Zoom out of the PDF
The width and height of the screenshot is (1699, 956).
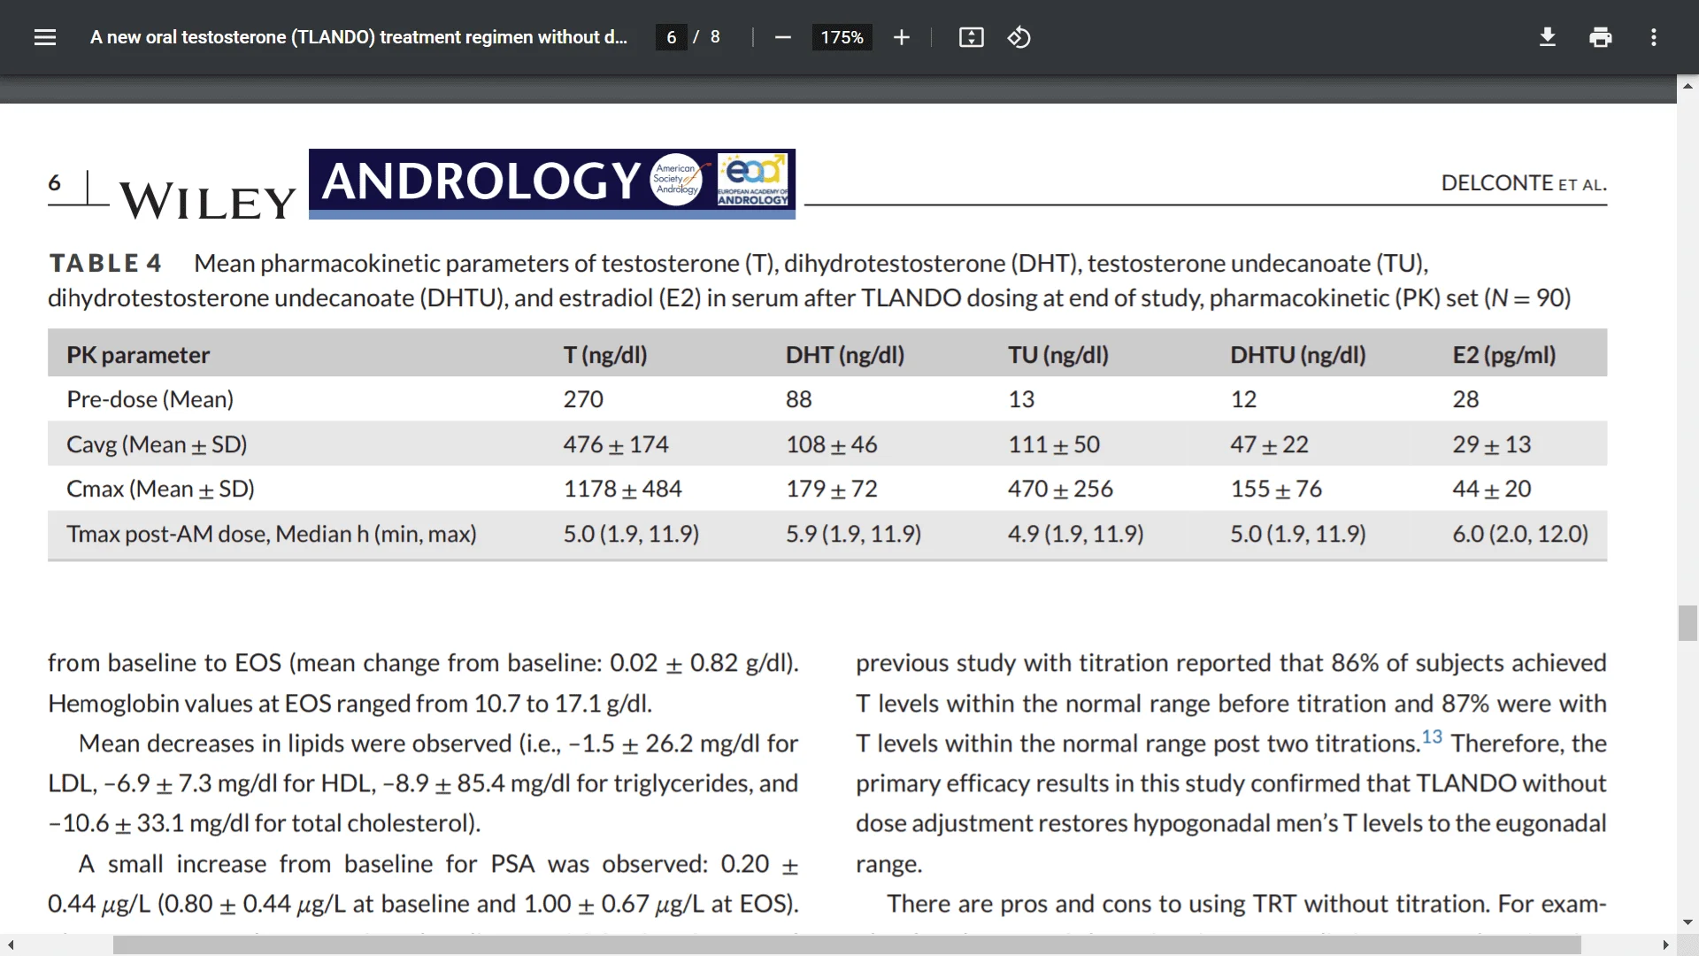pos(782,37)
